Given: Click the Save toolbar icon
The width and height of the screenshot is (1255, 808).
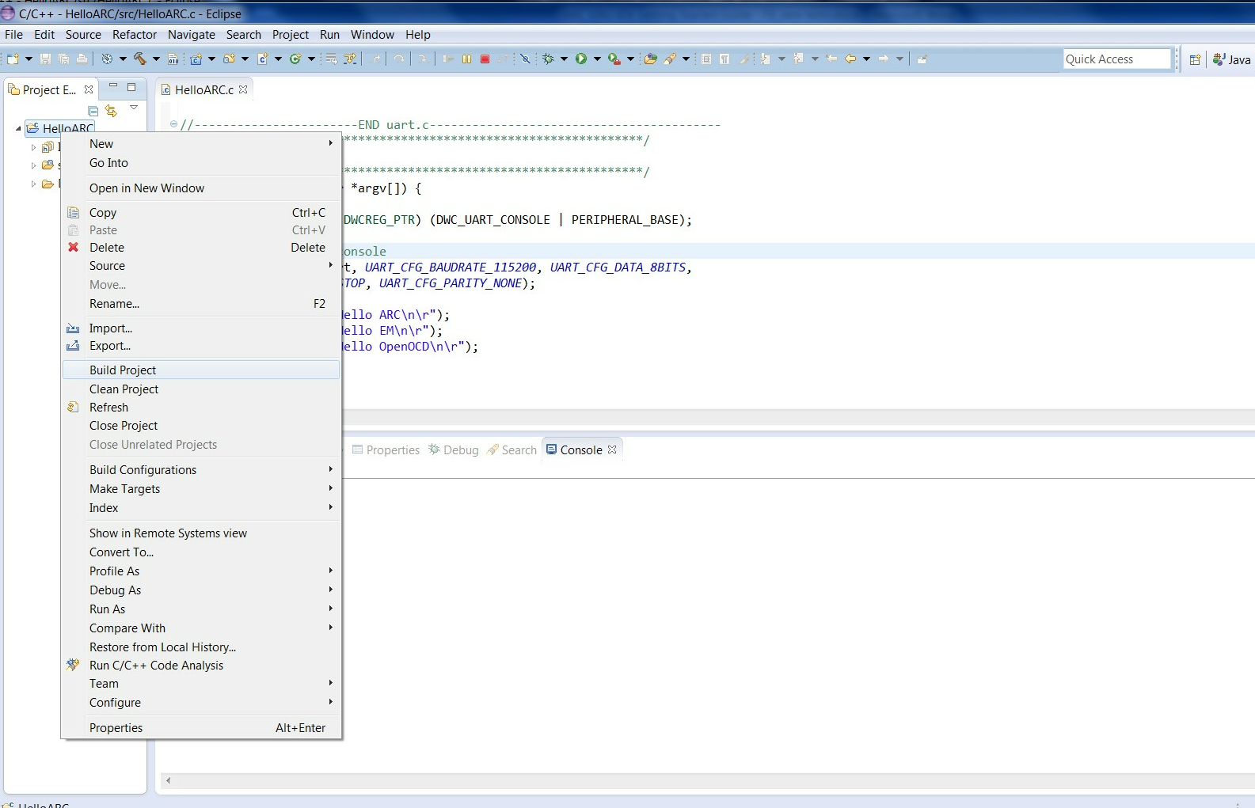Looking at the screenshot, I should coord(45,59).
